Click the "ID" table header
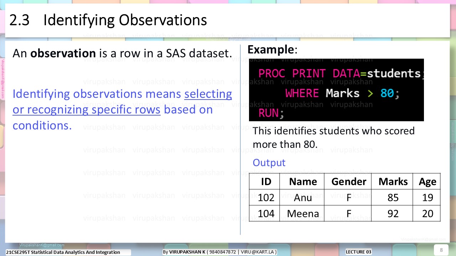Image resolution: width=456 pixels, height=256 pixels. 264,181
